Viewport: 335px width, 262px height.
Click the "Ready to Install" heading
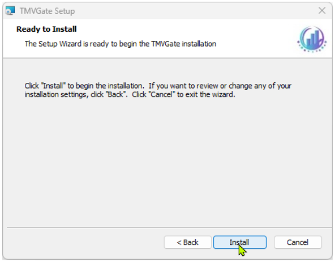(x=46, y=29)
